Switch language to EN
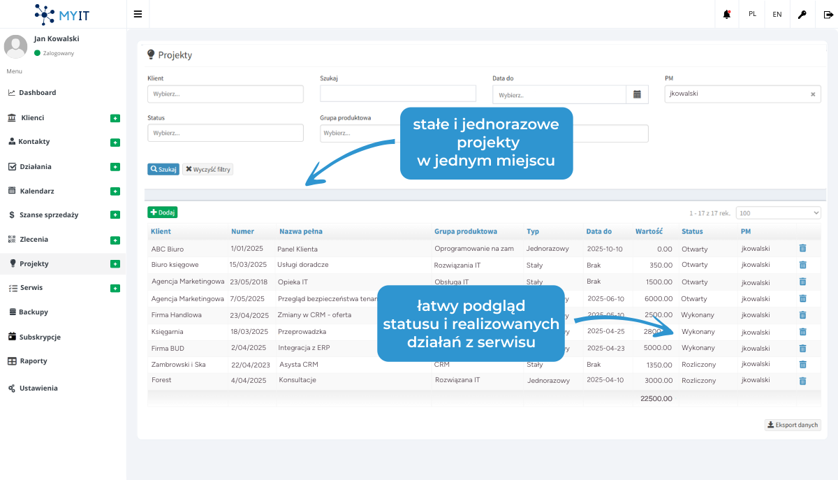 (777, 14)
